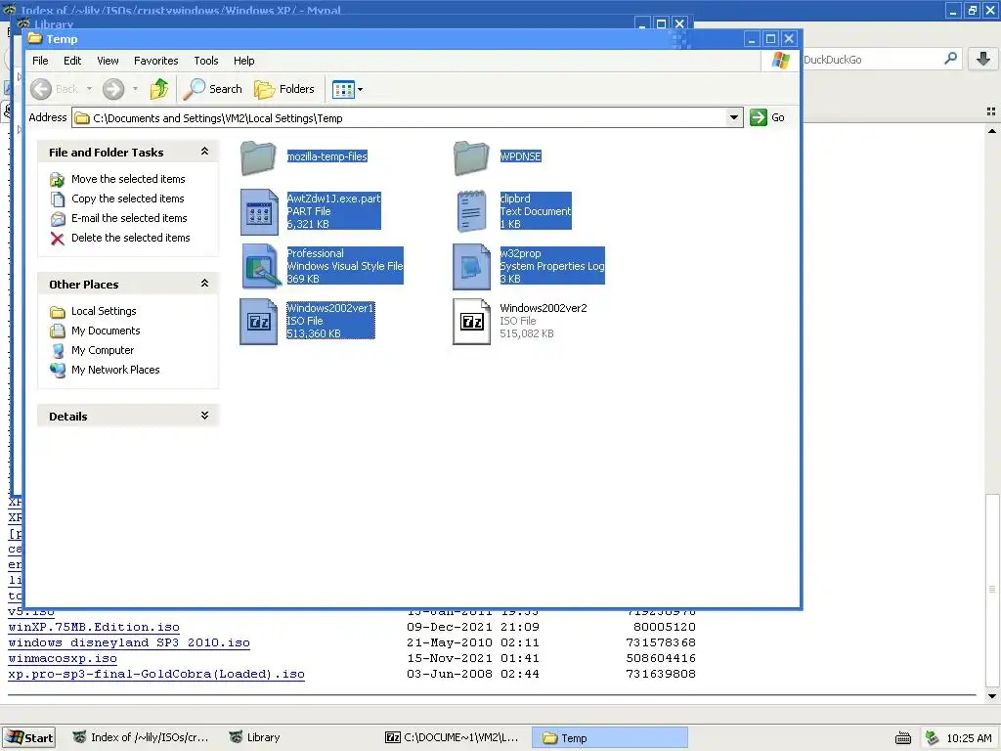The width and height of the screenshot is (1001, 751).
Task: Click the Local Settings folder icon
Action: 58,312
